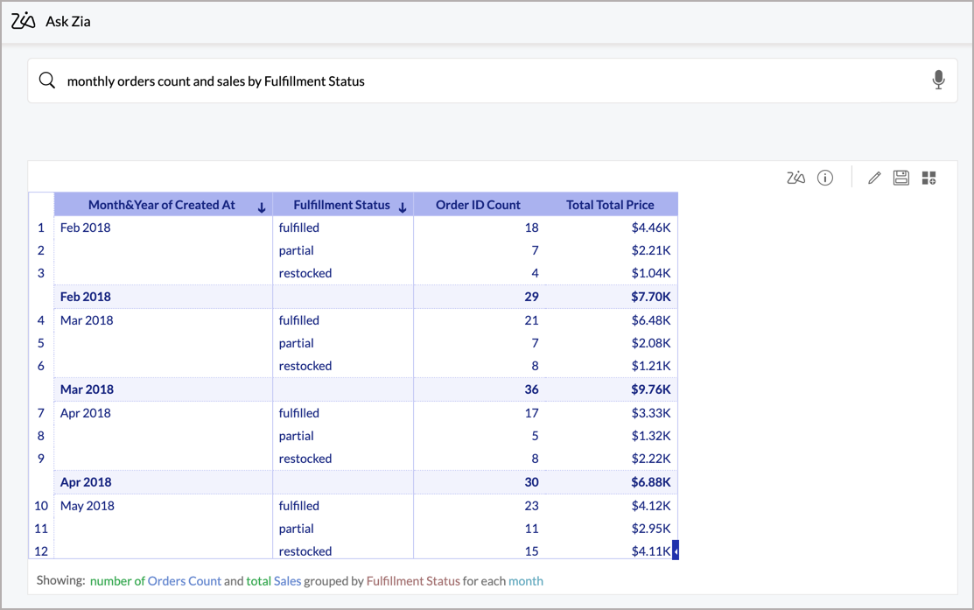Expand the small blue handle at table edge
Screen dimensions: 974x610
[675, 550]
